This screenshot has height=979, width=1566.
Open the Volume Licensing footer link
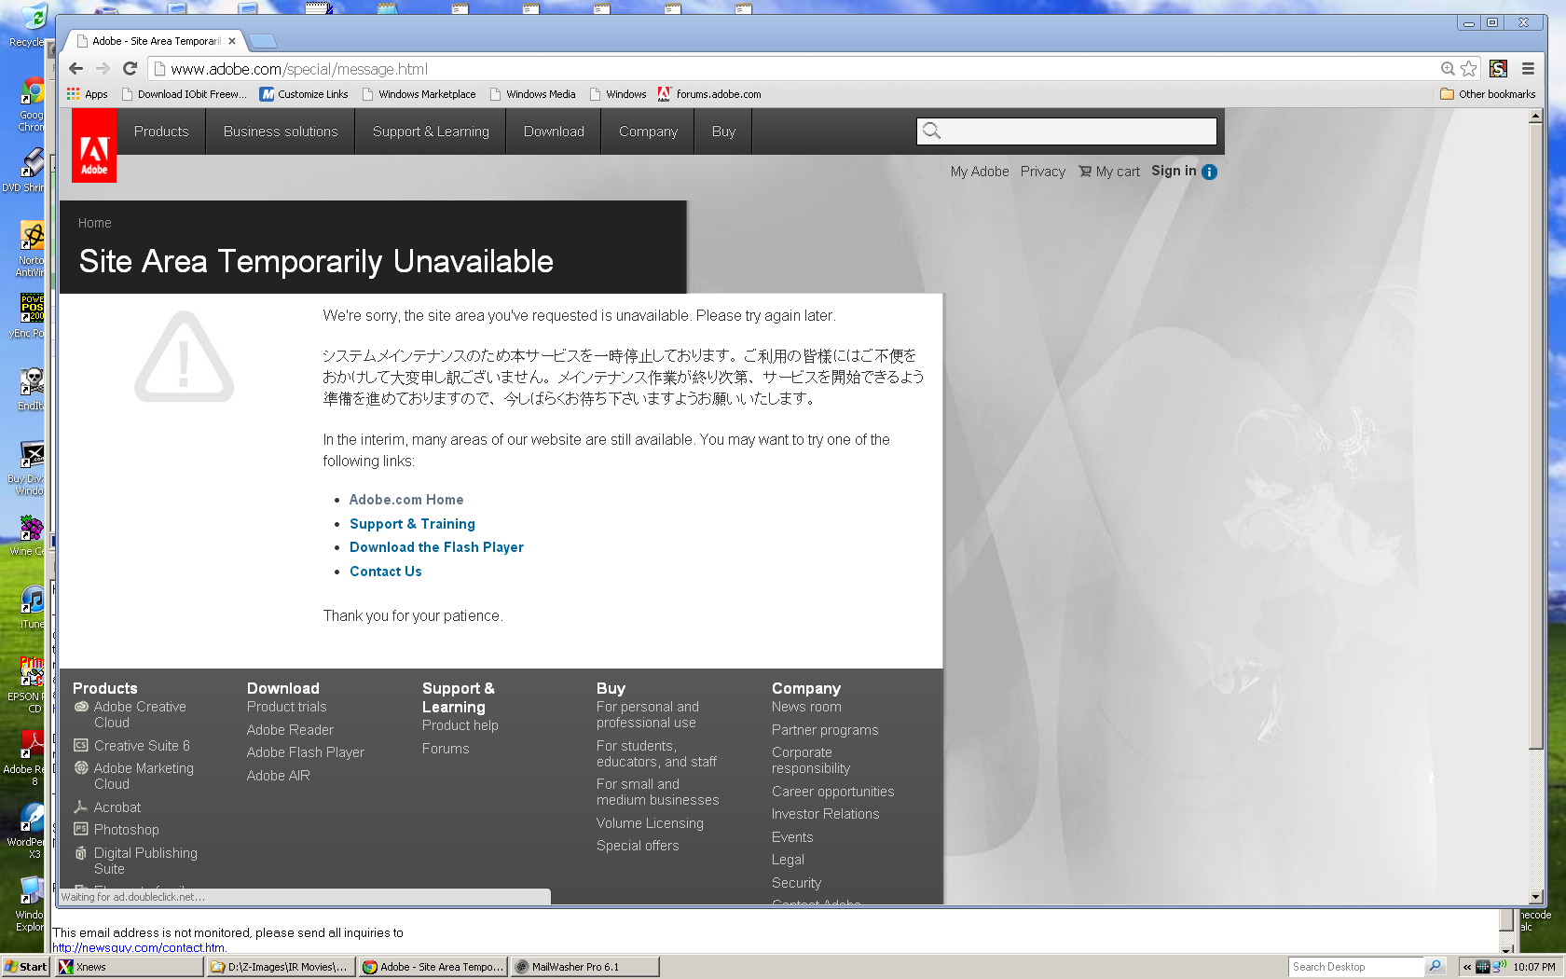[x=650, y=823]
